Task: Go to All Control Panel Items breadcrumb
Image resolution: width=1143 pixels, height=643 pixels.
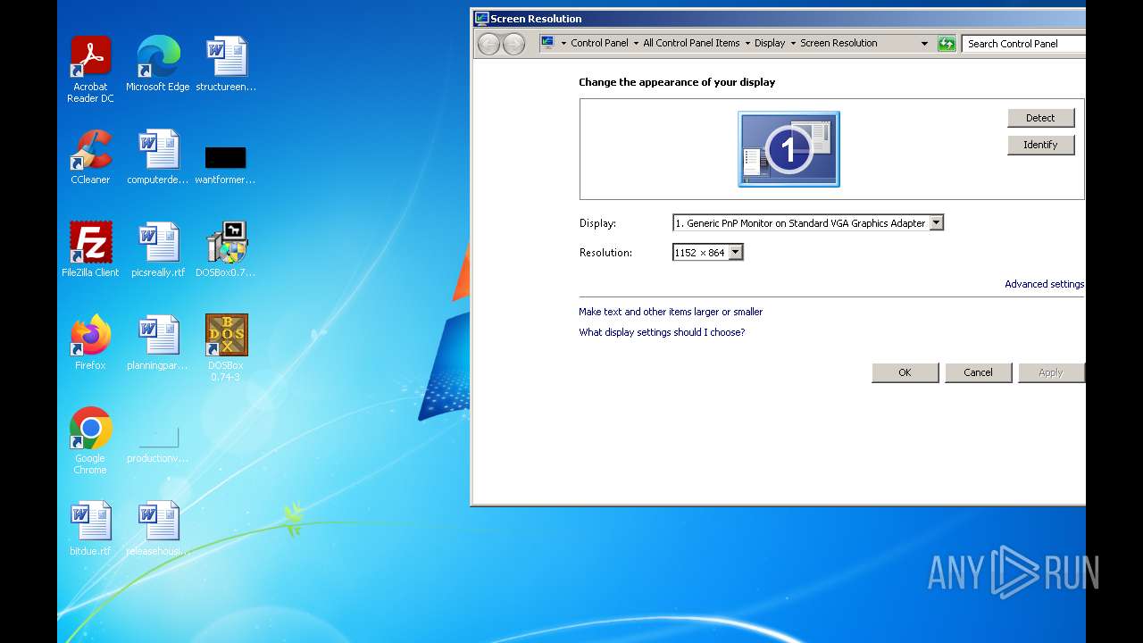Action: click(x=691, y=43)
